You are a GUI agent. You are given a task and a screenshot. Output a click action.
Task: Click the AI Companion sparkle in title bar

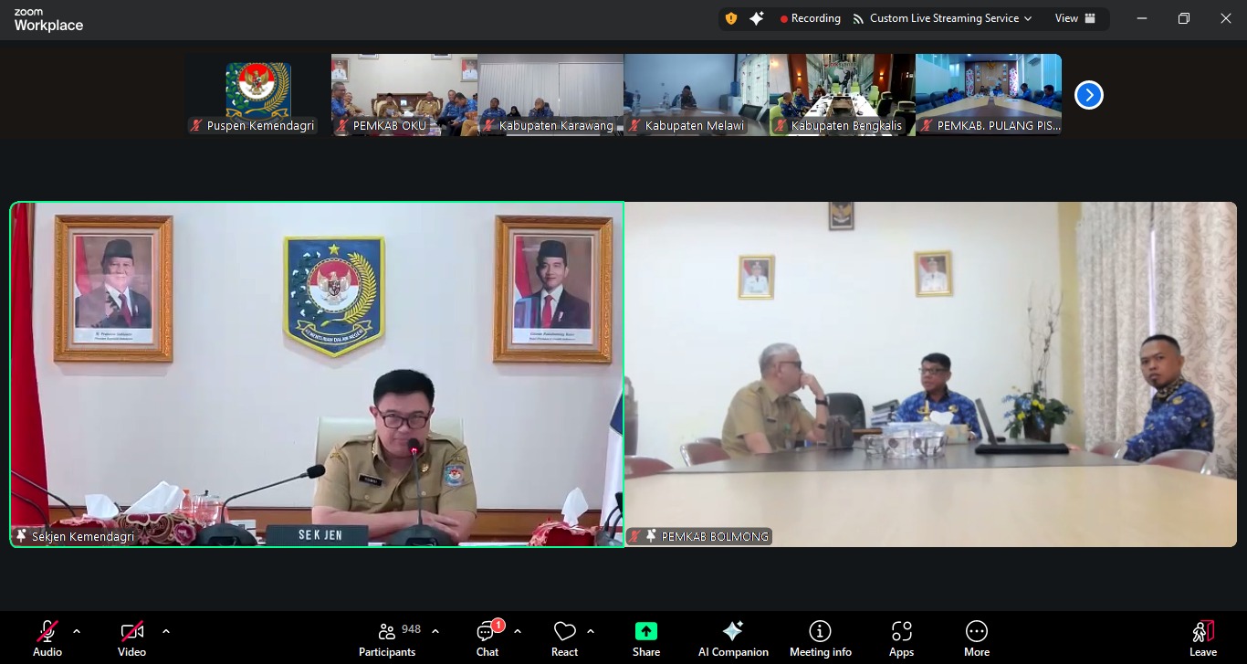[x=755, y=17]
